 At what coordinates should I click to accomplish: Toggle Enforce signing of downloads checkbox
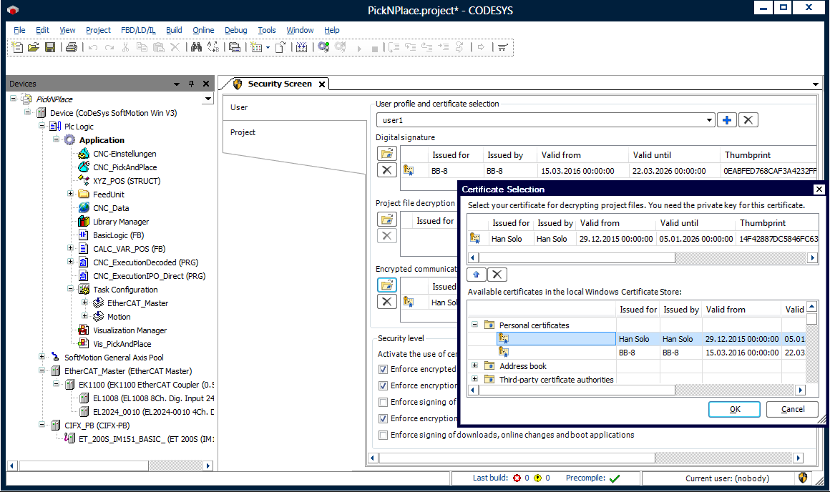pos(384,435)
